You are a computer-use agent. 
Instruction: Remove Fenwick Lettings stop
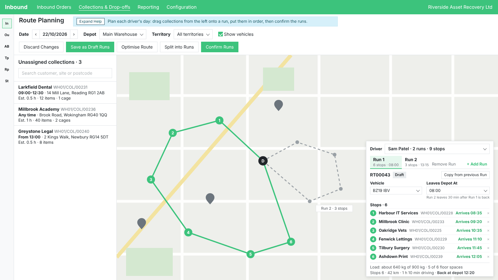(488, 239)
